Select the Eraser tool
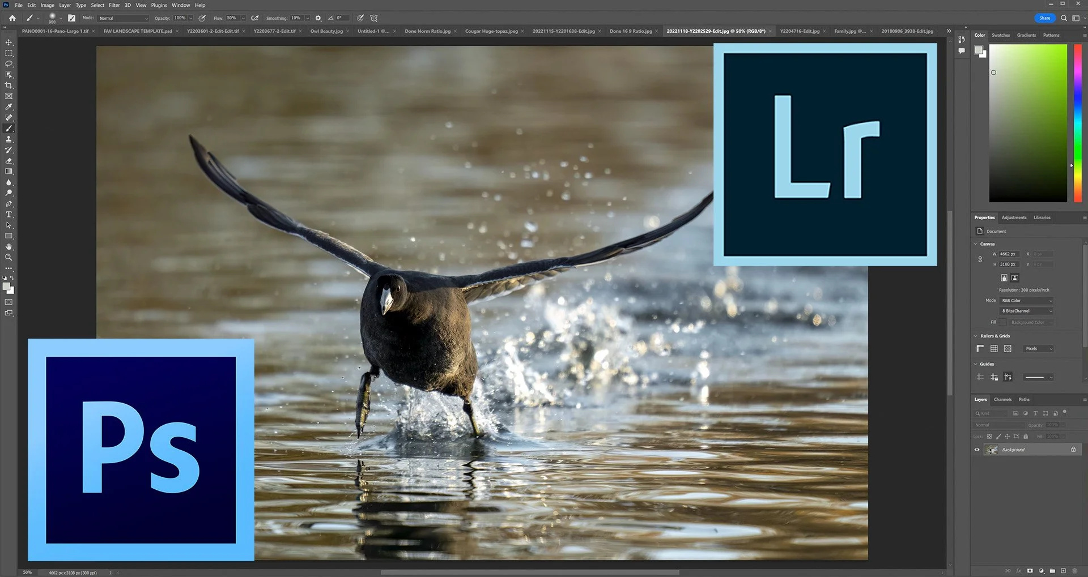 [x=8, y=161]
